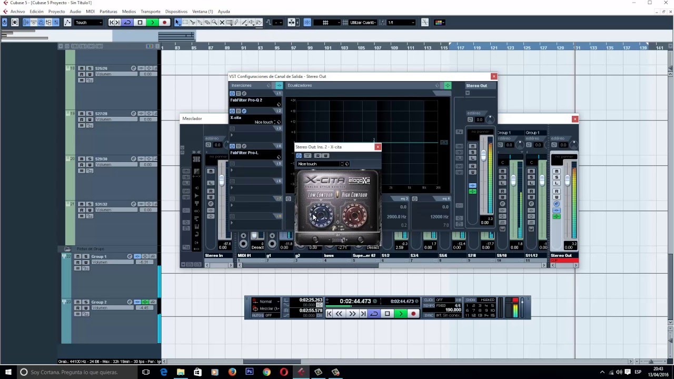Click X-cita window W write button
Image resolution: width=674 pixels, height=379 pixels.
pos(325,155)
